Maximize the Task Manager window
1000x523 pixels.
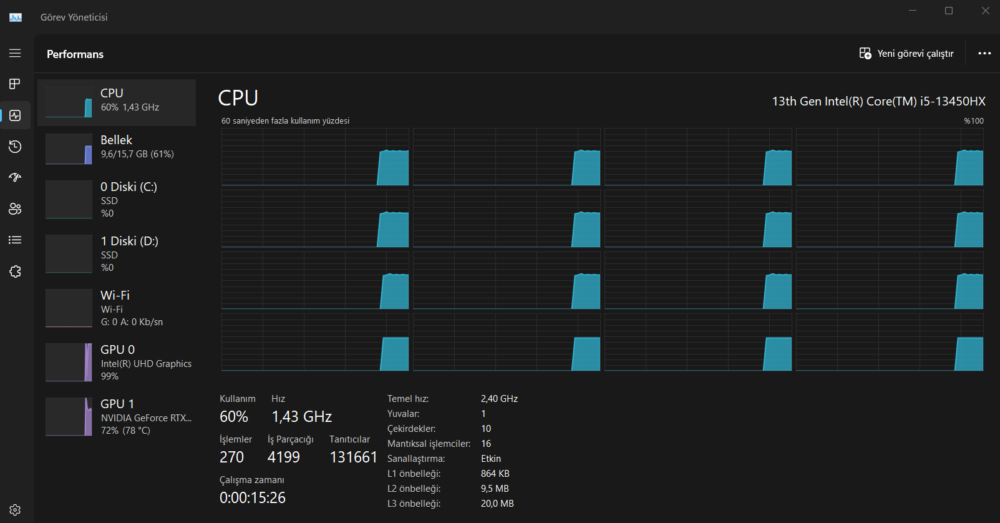click(949, 11)
